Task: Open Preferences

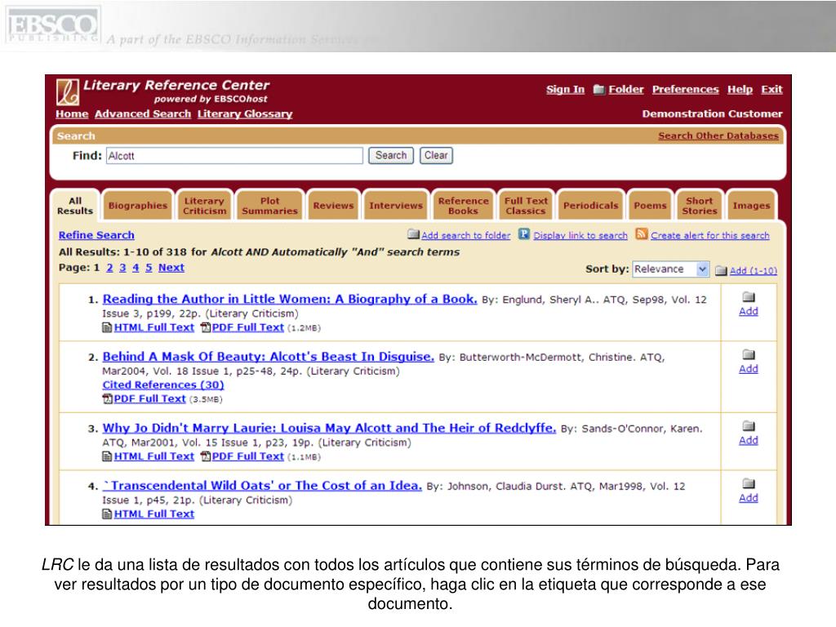Action: pyautogui.click(x=685, y=90)
